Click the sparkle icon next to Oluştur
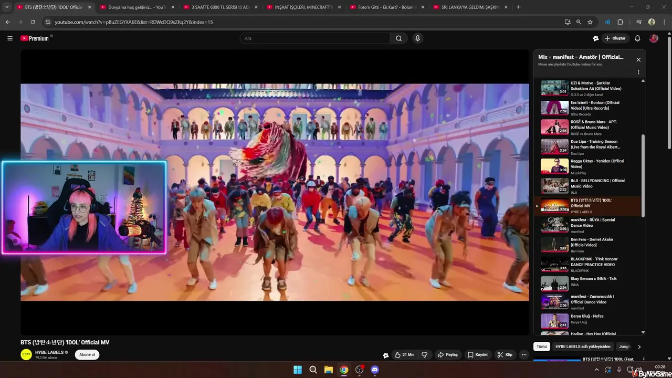Screen dimensions: 672x378 [595, 38]
